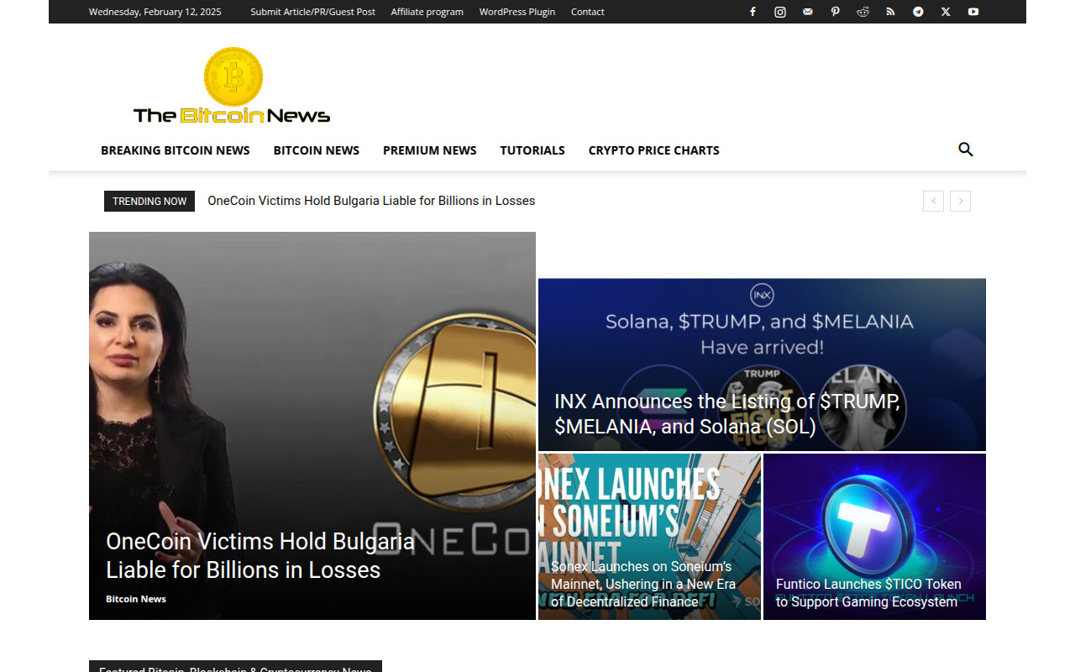Open the YouTube channel icon
The height and width of the screenshot is (672, 1075).
pyautogui.click(x=973, y=12)
